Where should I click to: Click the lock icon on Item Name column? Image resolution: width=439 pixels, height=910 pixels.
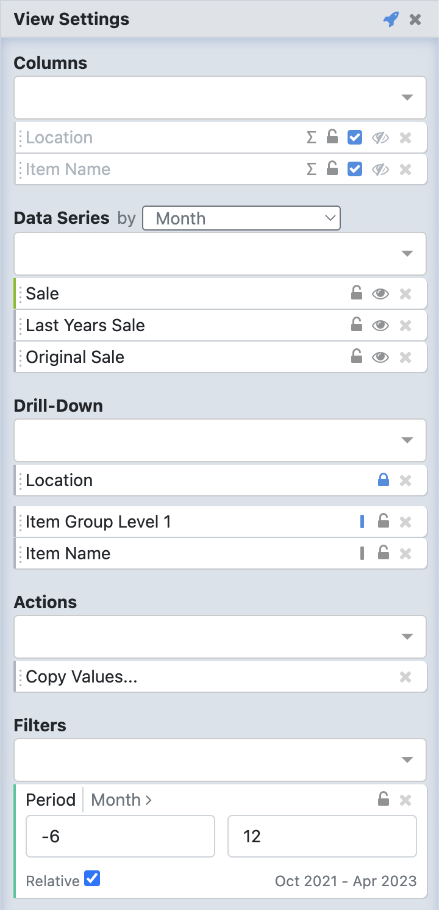[x=332, y=170]
